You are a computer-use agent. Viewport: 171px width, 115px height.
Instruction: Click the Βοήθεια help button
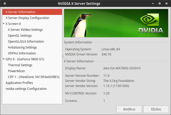pos(129,109)
